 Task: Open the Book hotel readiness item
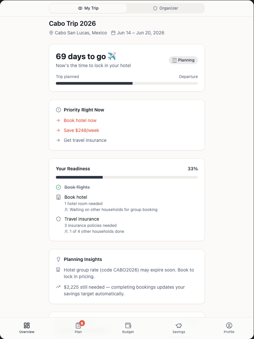76,197
